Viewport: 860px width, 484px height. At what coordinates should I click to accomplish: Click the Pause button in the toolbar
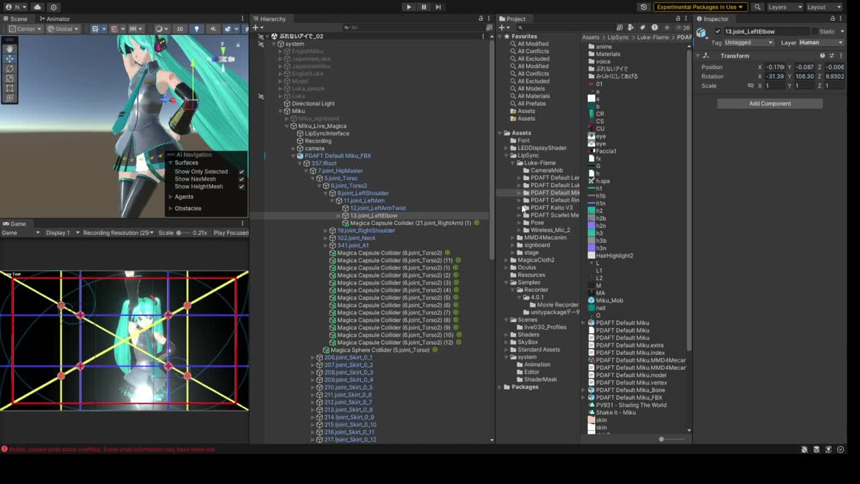click(423, 7)
